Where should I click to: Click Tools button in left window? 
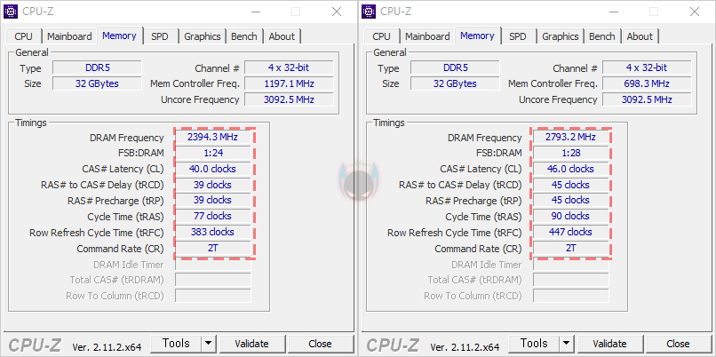pyautogui.click(x=176, y=344)
